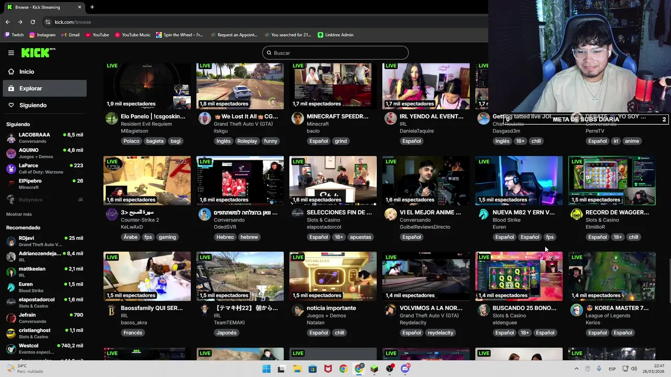
Task: Open File Explorer from the taskbar
Action: click(x=297, y=369)
